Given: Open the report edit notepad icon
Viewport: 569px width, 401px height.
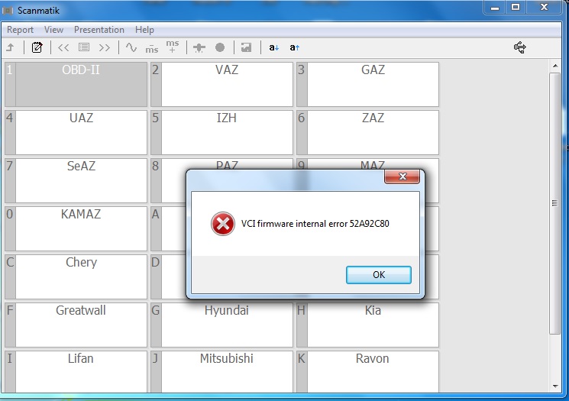Looking at the screenshot, I should pyautogui.click(x=37, y=47).
